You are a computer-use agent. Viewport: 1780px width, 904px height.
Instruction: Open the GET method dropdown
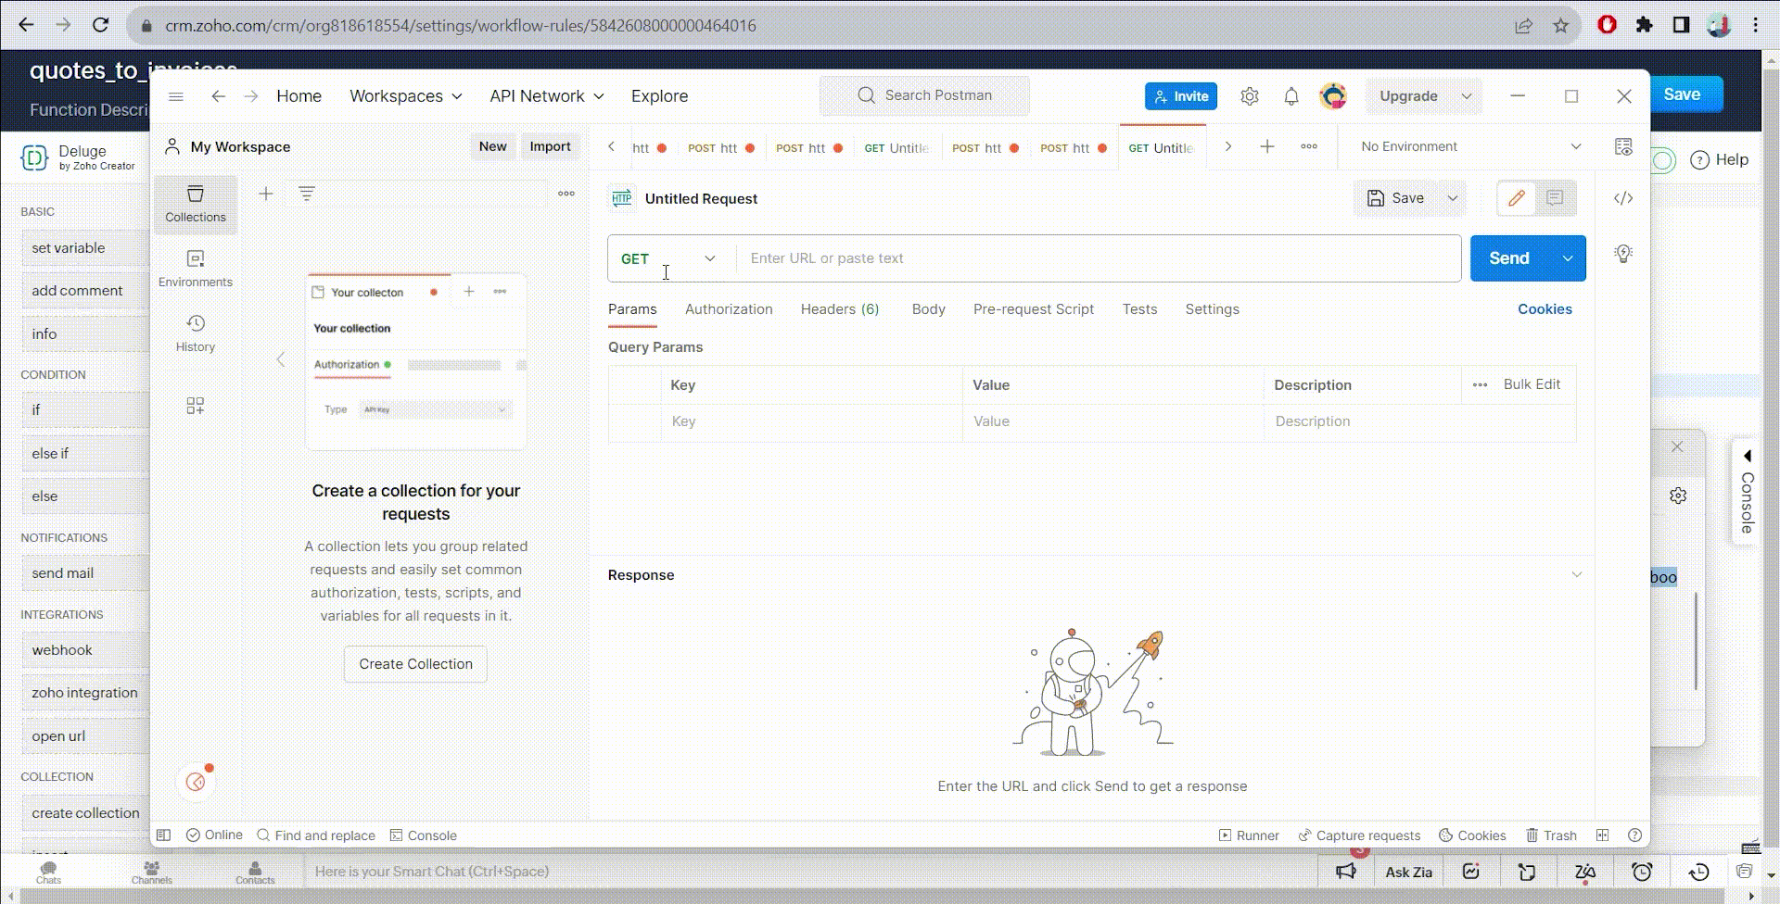[669, 258]
